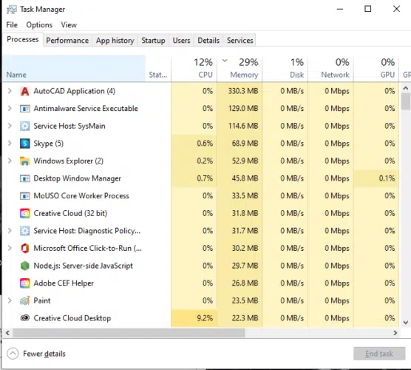Image resolution: width=411 pixels, height=370 pixels.
Task: Expand the Antimalware Service Executable row
Action: pyautogui.click(x=10, y=108)
